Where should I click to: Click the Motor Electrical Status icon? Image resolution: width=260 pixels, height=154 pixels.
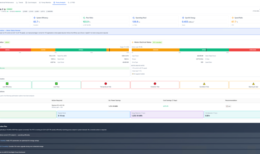click(x=133, y=42)
